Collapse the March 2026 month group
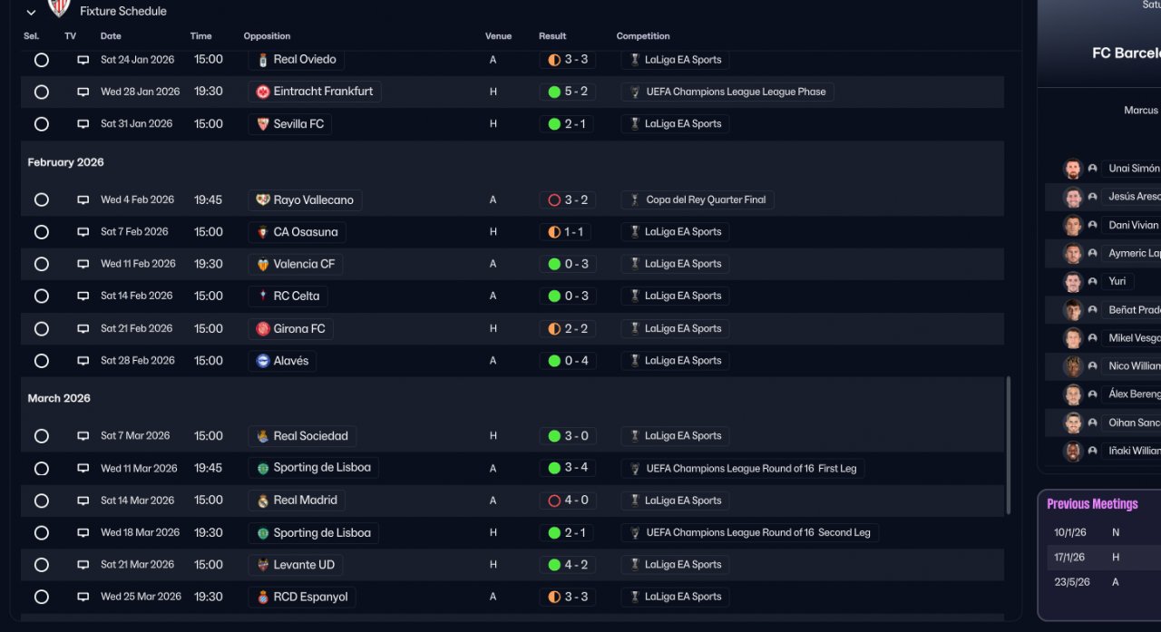 (59, 398)
